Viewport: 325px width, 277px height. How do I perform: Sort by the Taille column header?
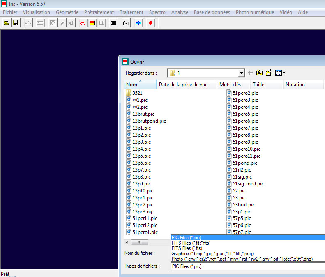point(267,85)
